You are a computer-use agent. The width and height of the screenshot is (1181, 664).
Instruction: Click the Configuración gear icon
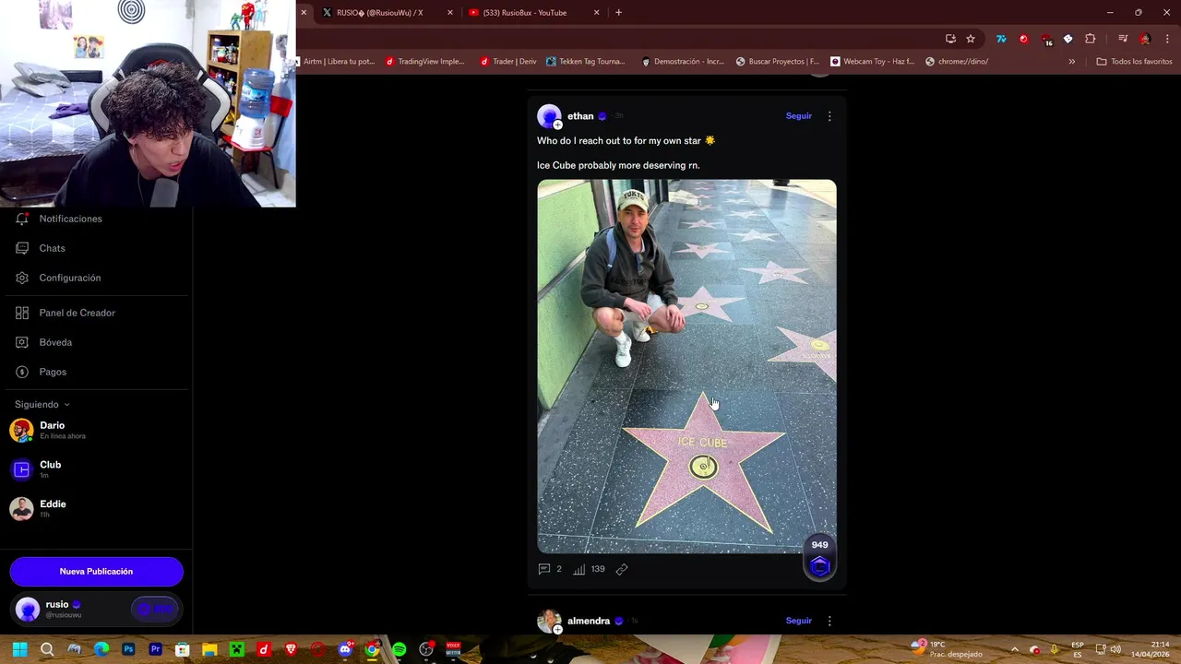coord(22,278)
